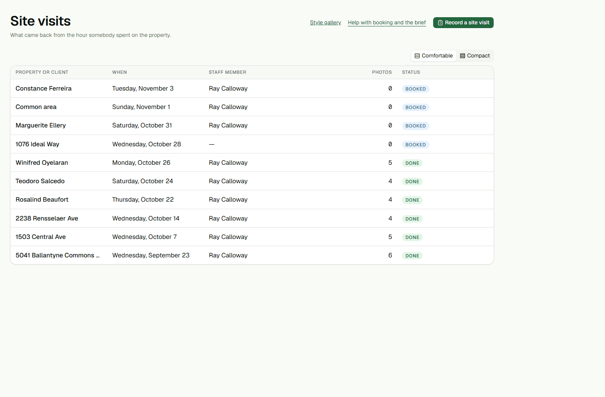Screen dimensions: 605x397
Task: Click the clipboard icon in Record a site visit
Action: [440, 23]
